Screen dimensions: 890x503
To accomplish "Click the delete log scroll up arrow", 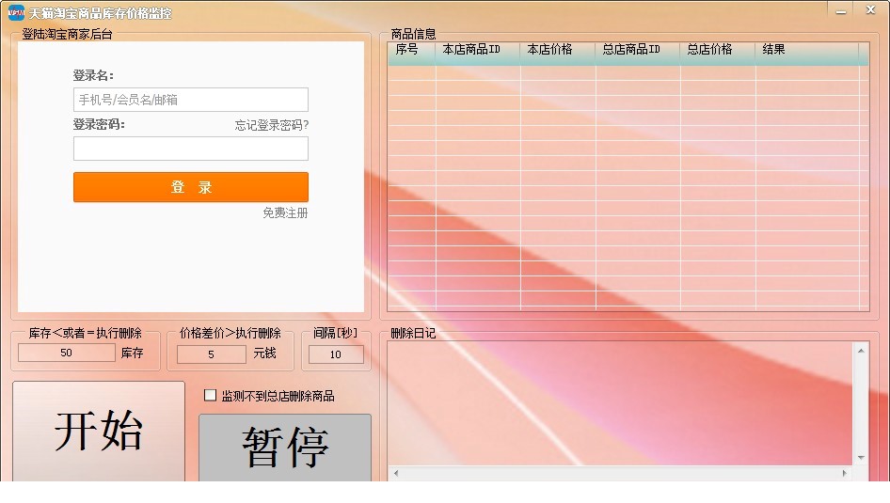I will point(861,351).
